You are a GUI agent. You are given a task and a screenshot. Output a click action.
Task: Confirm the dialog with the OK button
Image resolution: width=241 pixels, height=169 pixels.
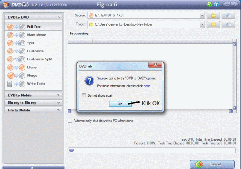(120, 104)
